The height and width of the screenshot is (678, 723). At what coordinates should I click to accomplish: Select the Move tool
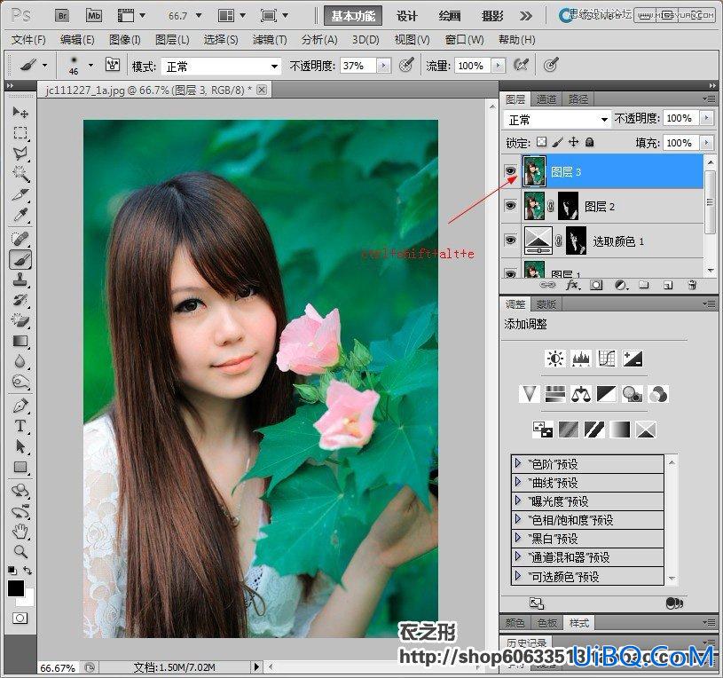tap(20, 112)
